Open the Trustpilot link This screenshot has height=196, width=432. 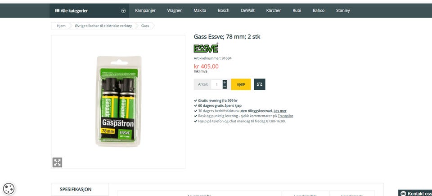click(285, 116)
